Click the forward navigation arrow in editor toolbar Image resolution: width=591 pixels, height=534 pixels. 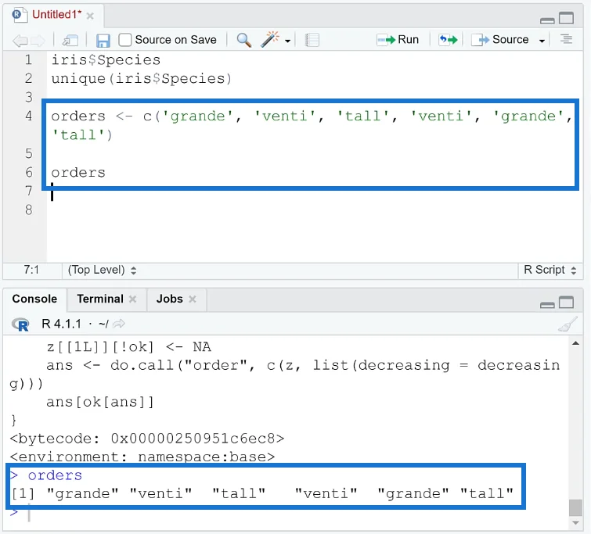tap(38, 40)
